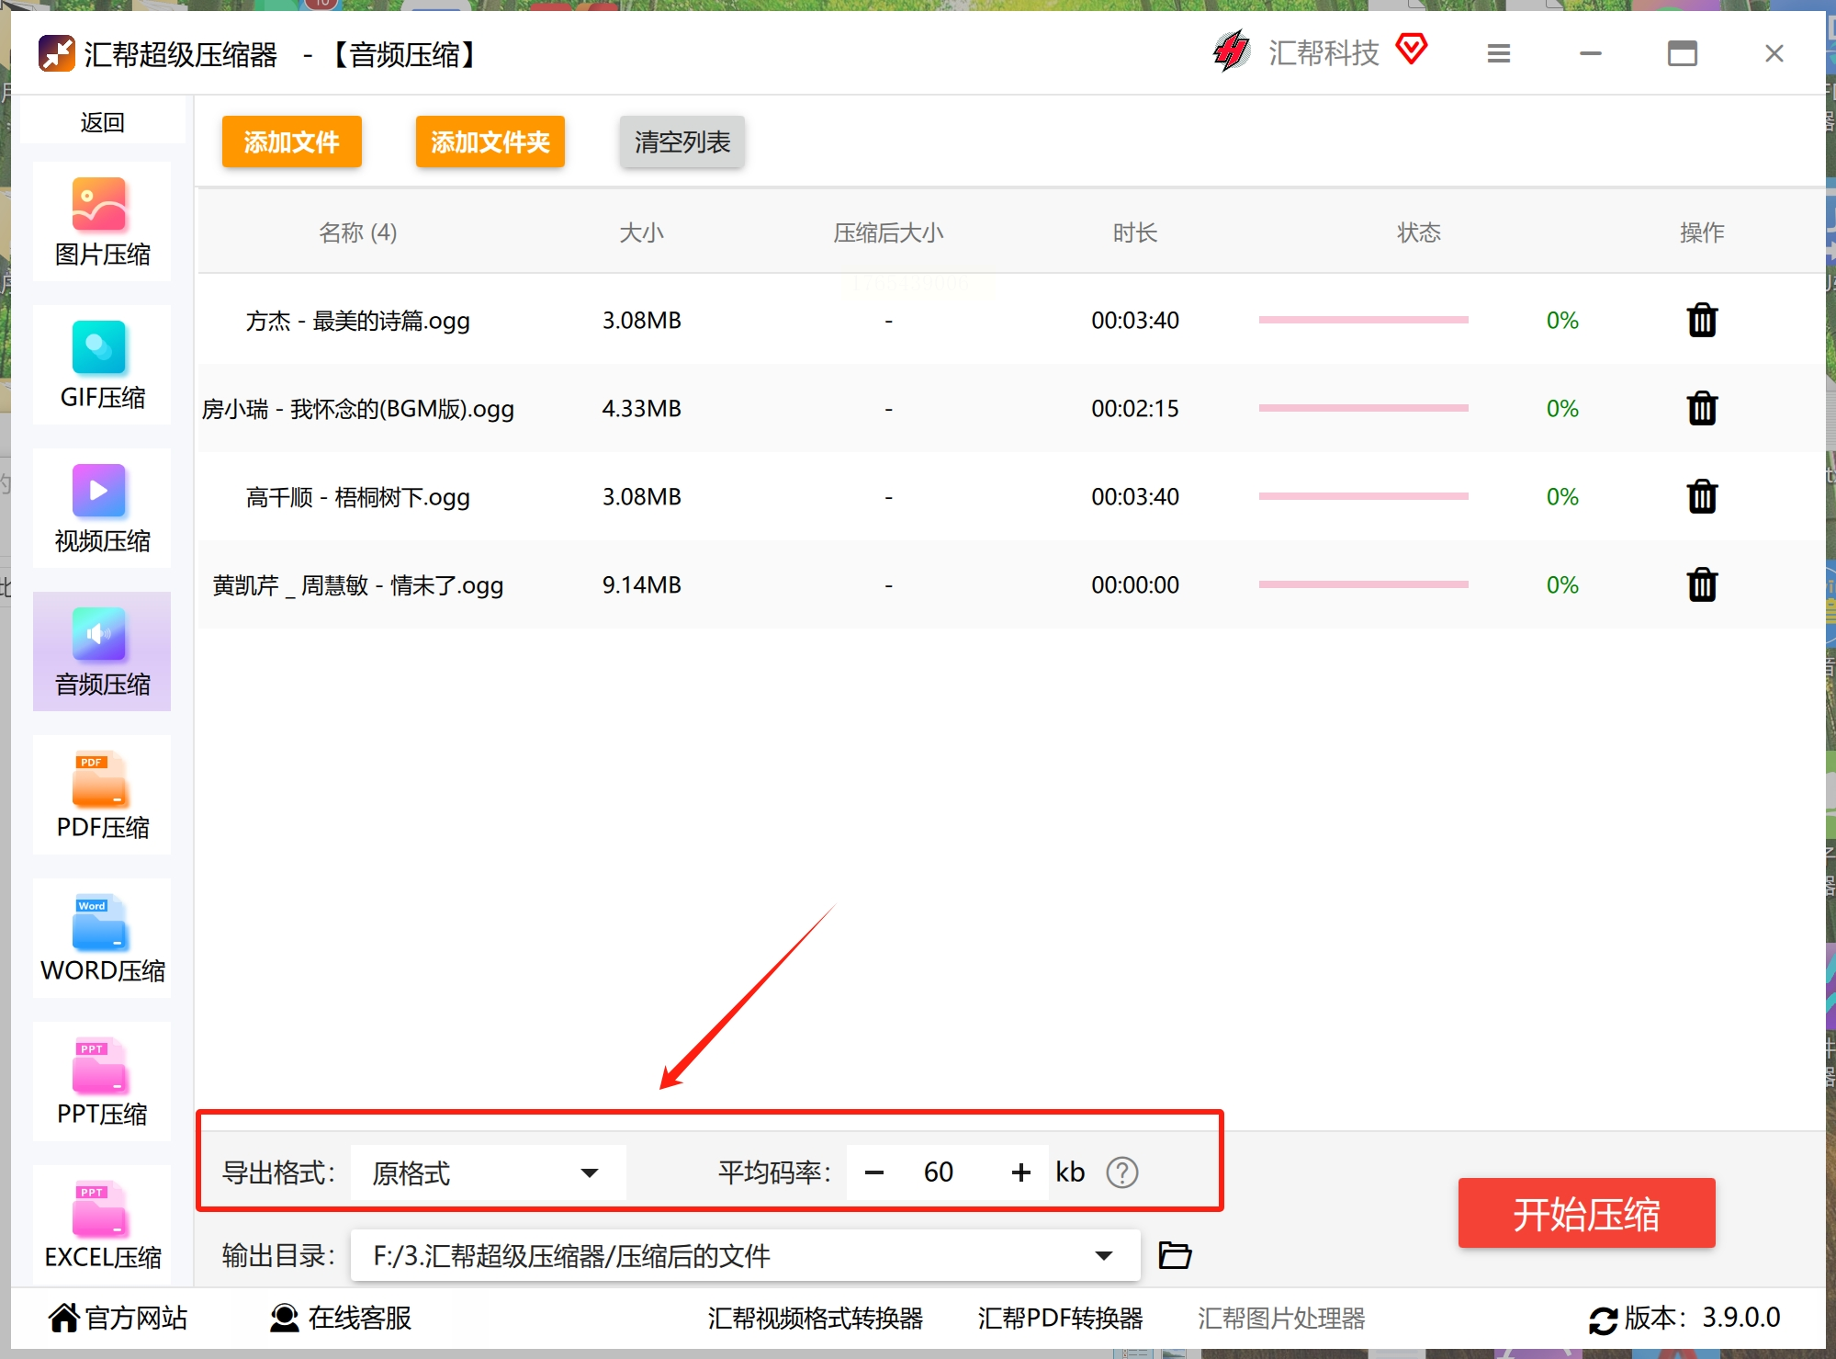Open the GIF压缩 module
This screenshot has height=1359, width=1836.
pos(102,365)
